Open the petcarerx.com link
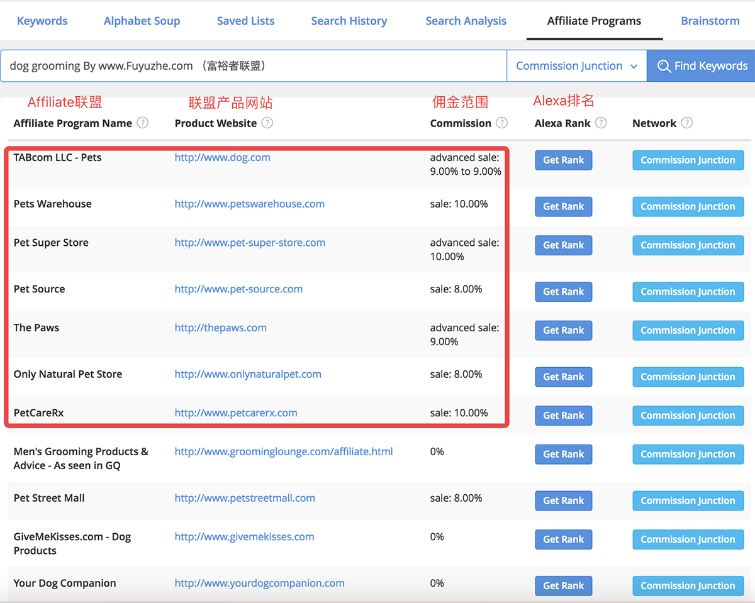 pyautogui.click(x=236, y=413)
